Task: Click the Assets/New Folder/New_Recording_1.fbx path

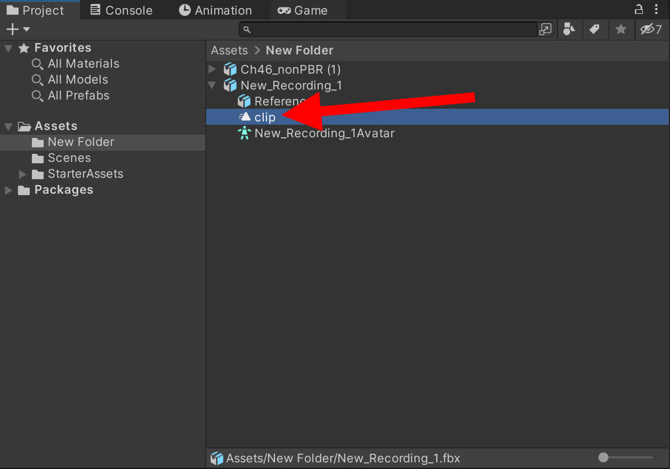Action: coord(343,458)
